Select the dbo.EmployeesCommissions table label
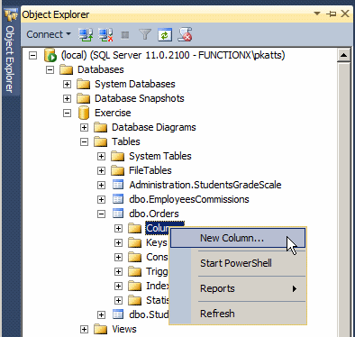The height and width of the screenshot is (337, 355). [x=189, y=199]
